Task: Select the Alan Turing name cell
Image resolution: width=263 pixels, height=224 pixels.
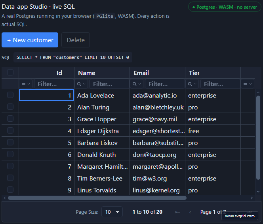Action: point(102,107)
